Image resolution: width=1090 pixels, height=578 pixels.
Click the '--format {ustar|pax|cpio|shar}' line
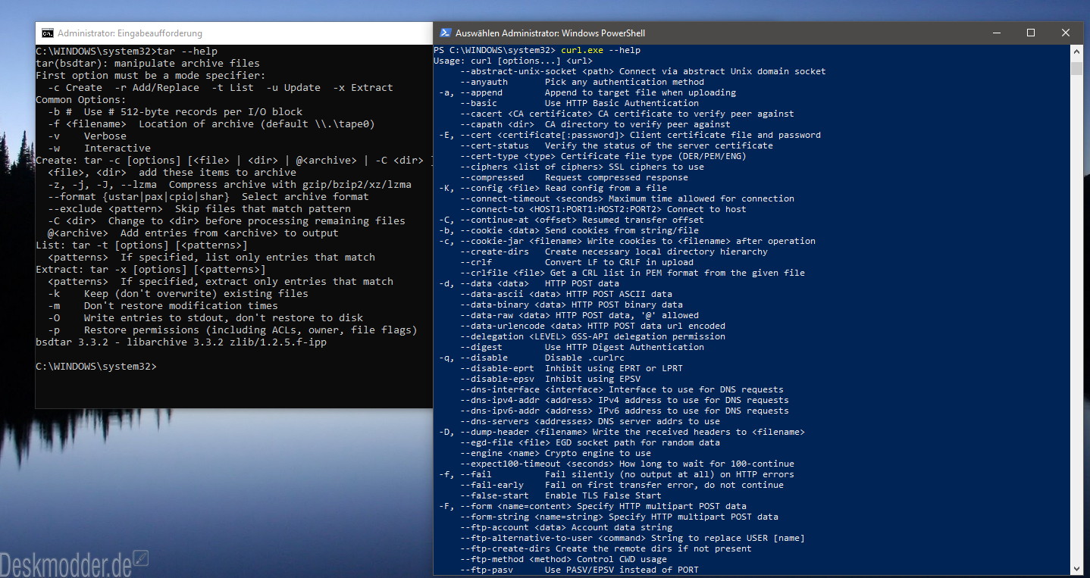(208, 196)
